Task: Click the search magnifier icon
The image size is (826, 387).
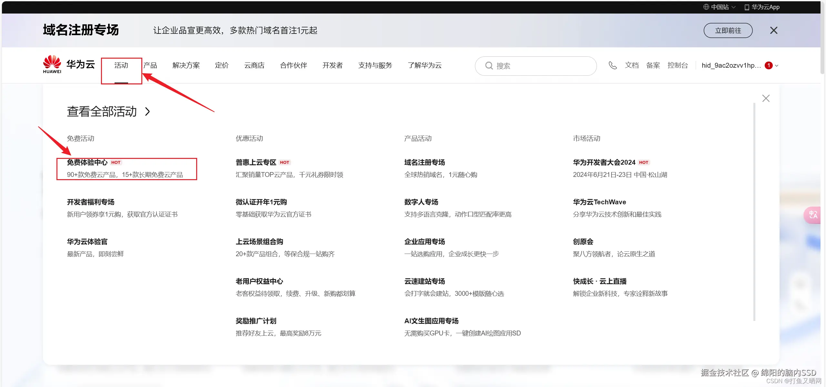Action: tap(489, 66)
